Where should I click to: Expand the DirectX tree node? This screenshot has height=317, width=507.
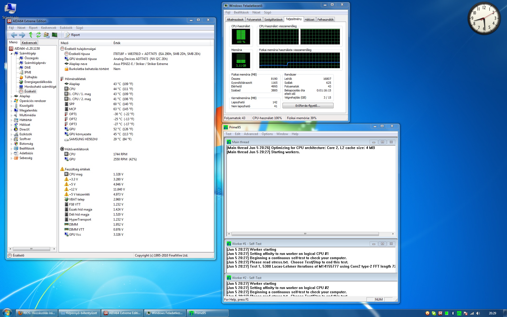[11, 130]
